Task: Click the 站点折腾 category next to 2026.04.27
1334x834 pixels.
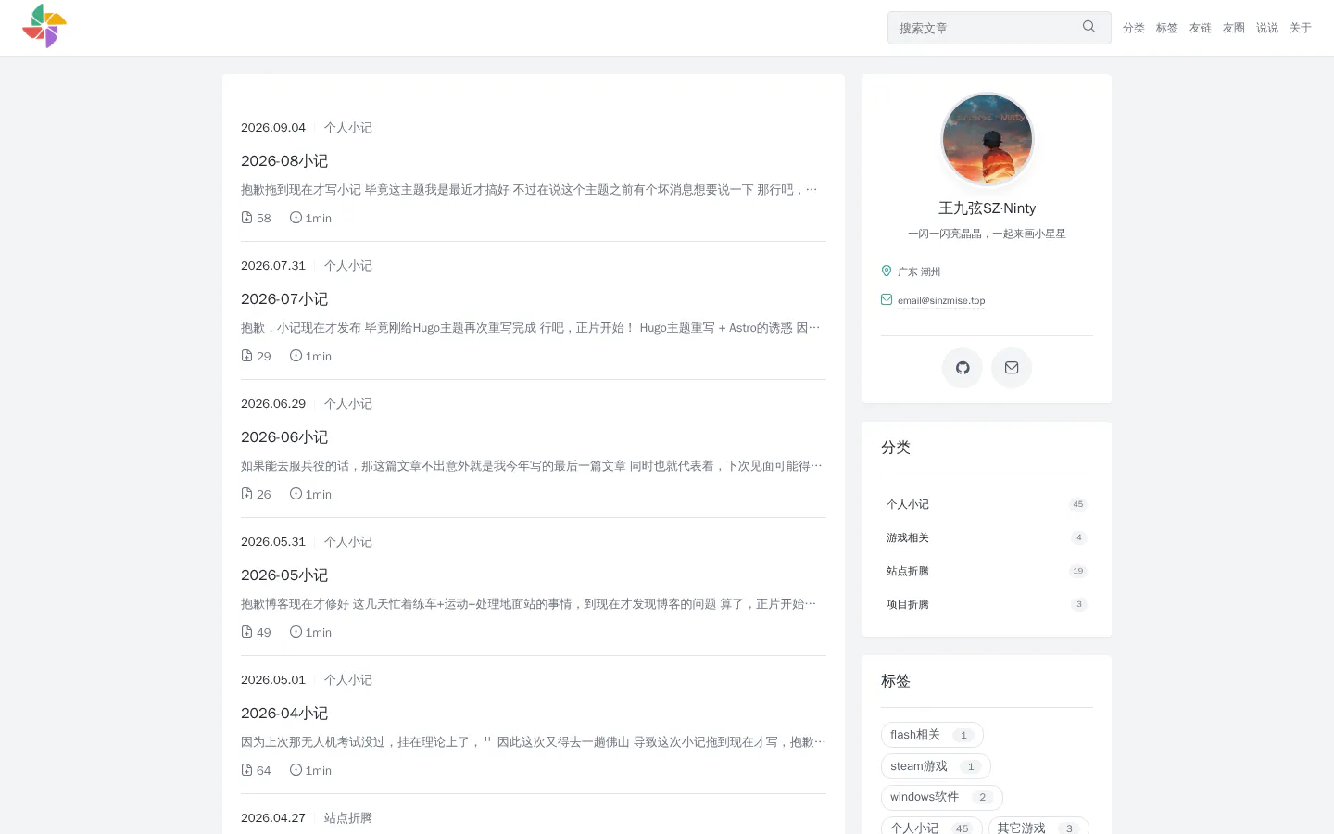Action: [348, 818]
